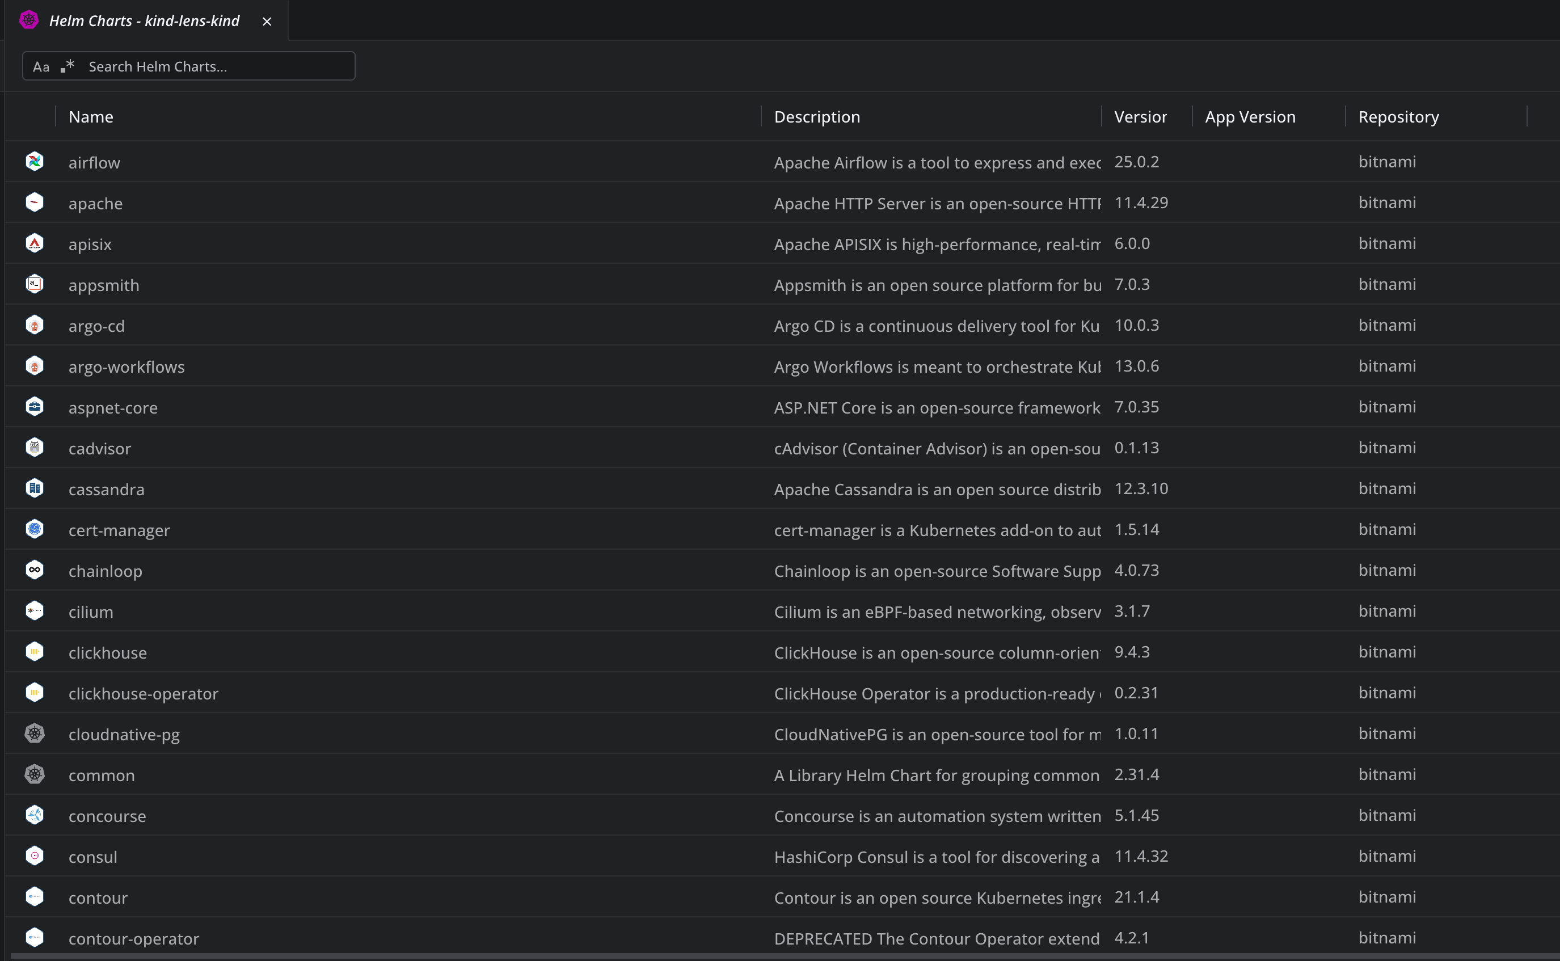The width and height of the screenshot is (1560, 961).
Task: Click the apache HTTP Server chart icon
Action: click(x=35, y=202)
